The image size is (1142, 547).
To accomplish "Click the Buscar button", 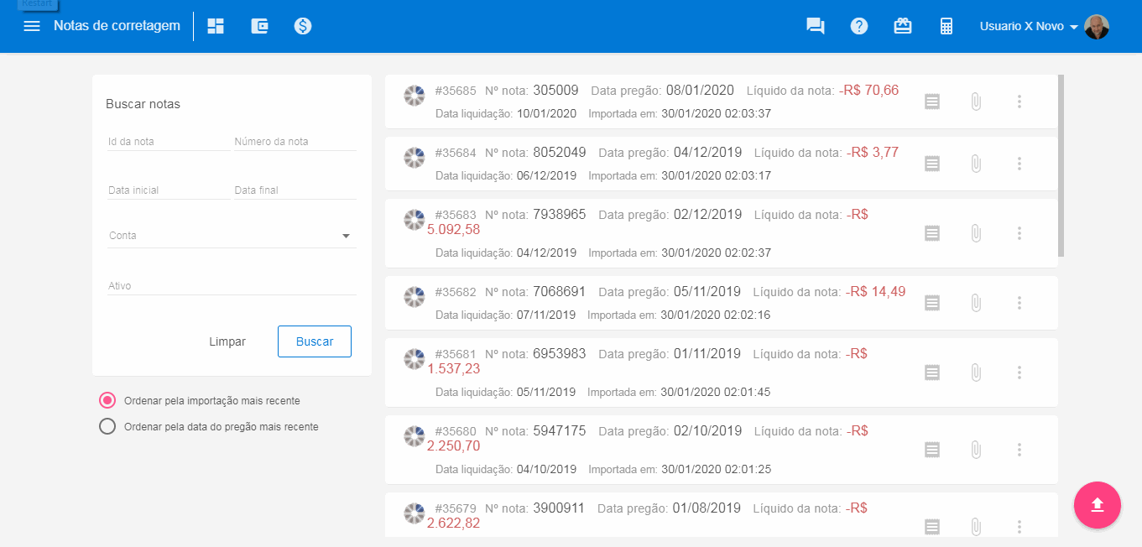I will 315,341.
